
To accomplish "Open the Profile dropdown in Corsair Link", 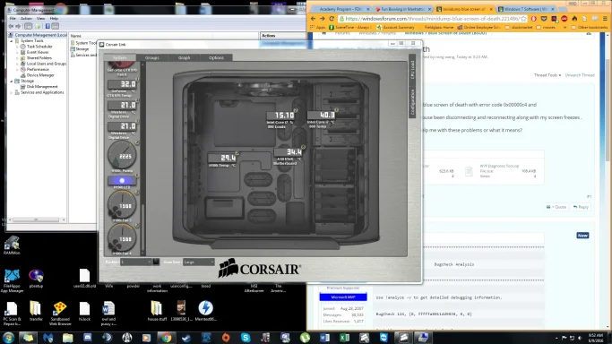I will click(135, 262).
